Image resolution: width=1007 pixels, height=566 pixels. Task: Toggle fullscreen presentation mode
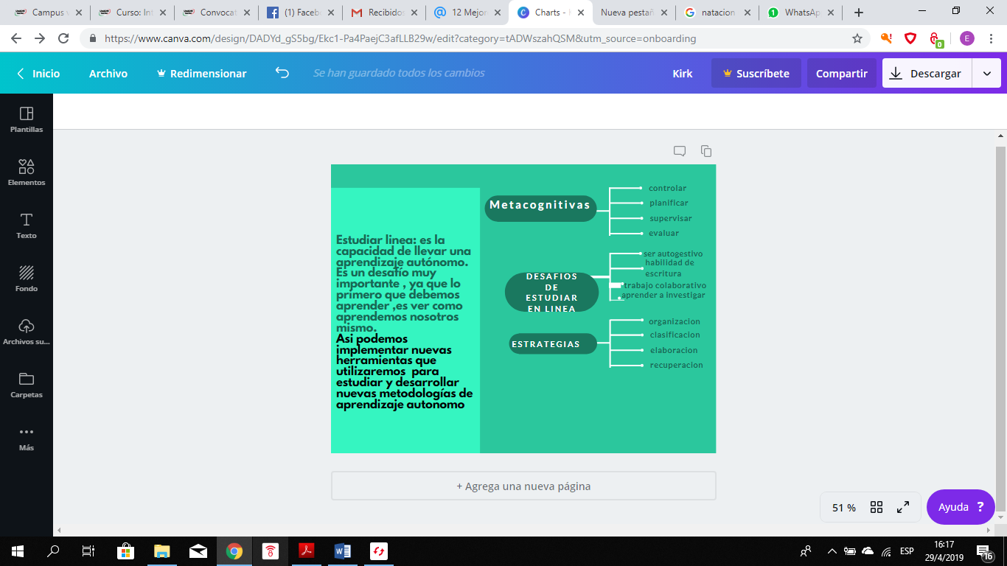pos(902,507)
